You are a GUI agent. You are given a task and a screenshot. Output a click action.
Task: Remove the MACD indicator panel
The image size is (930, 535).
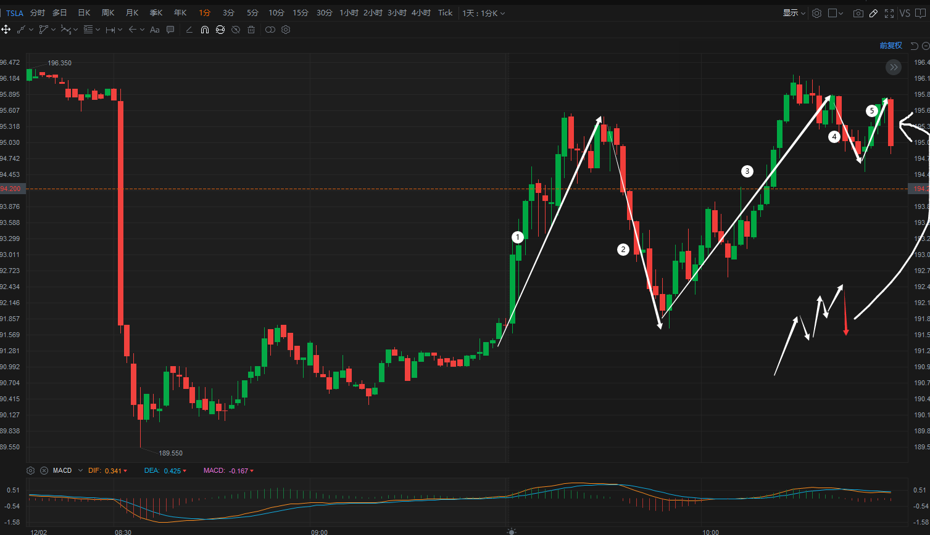click(x=44, y=470)
